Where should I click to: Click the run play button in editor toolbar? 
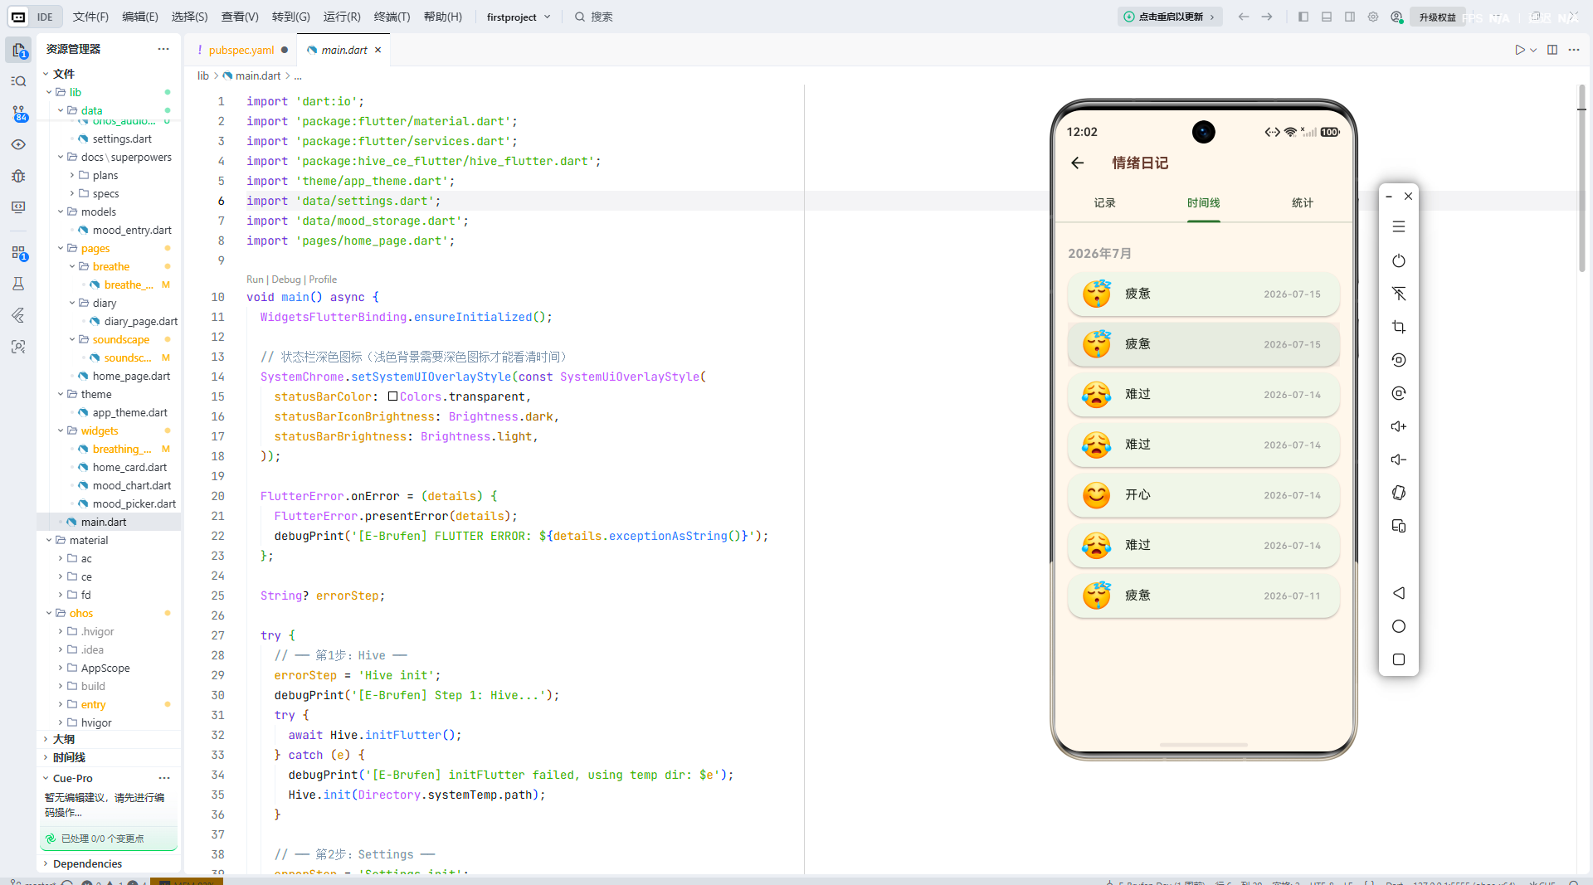coord(1519,50)
